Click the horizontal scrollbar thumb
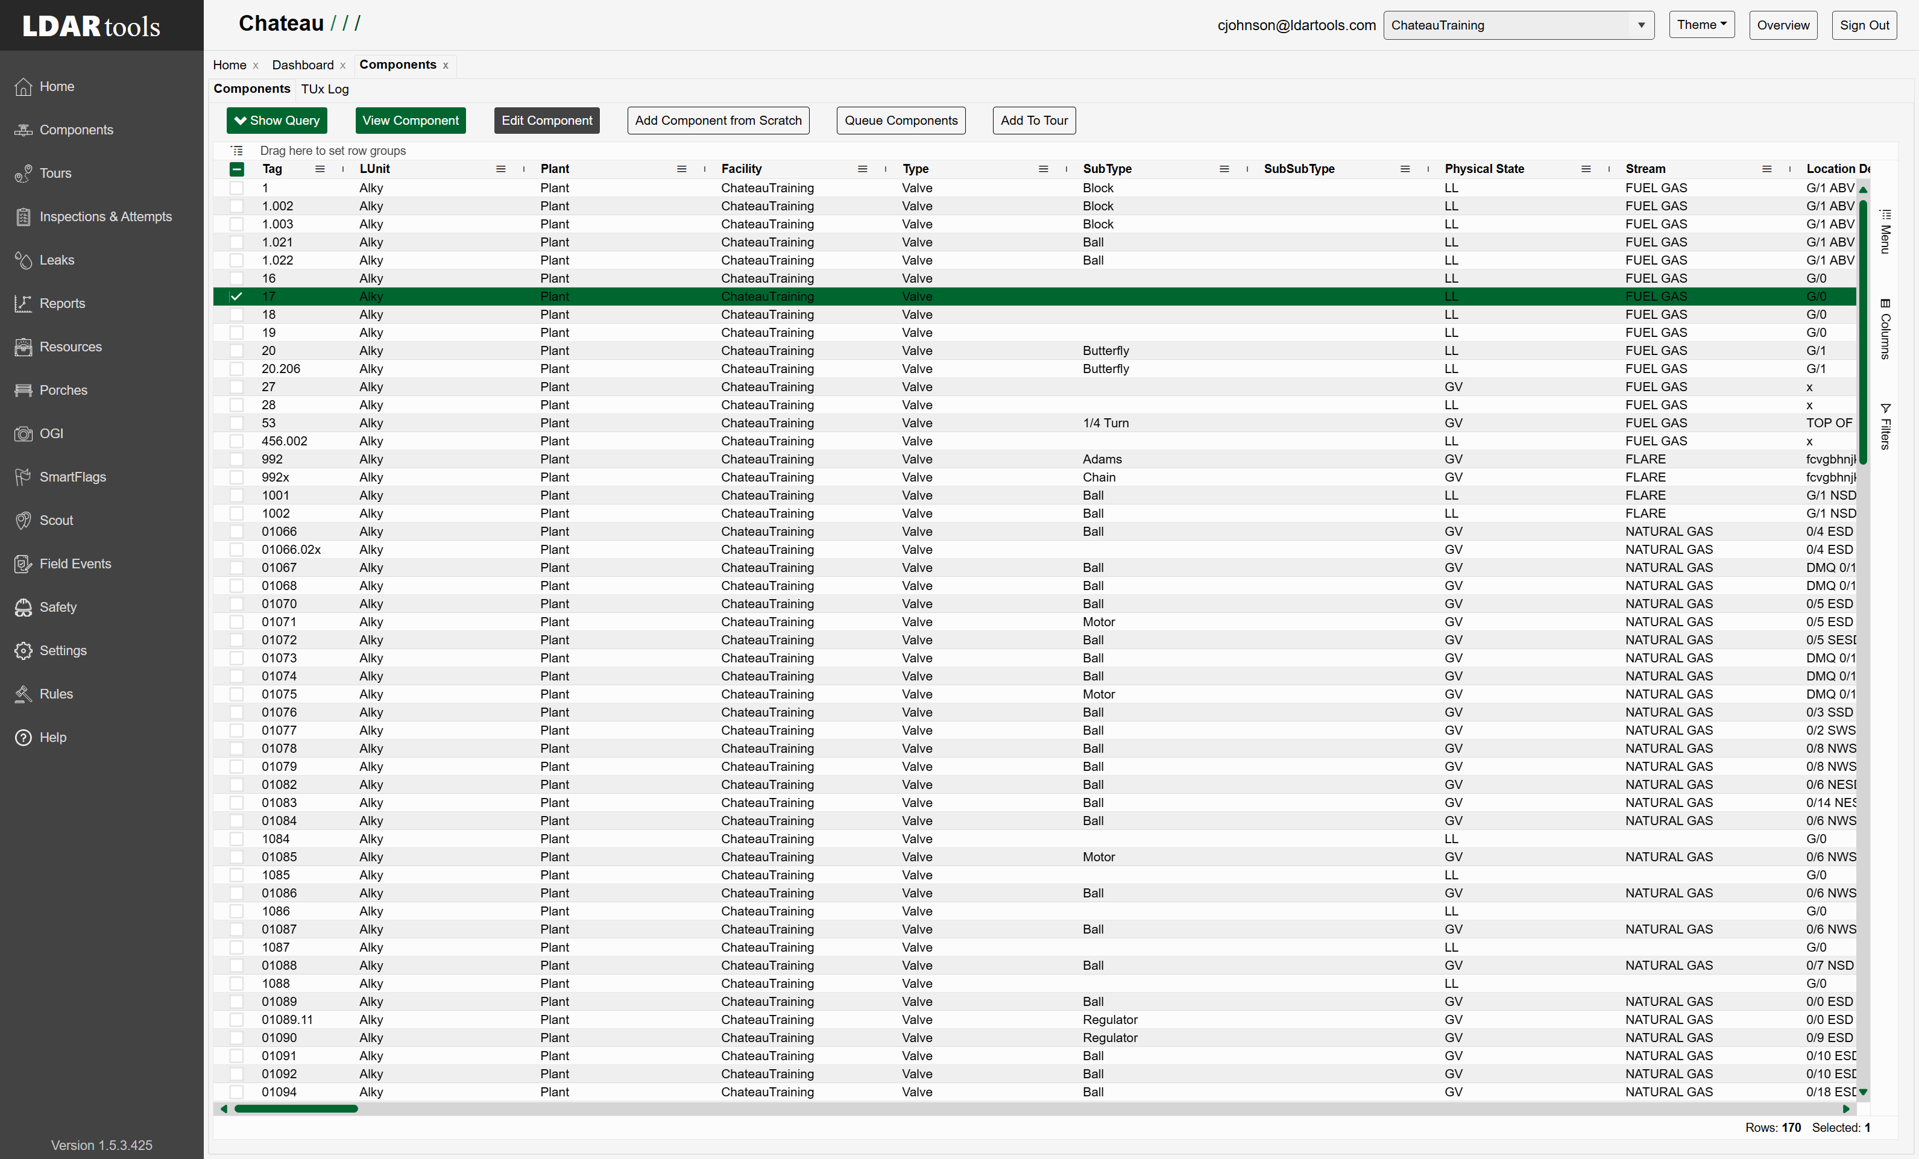Image resolution: width=1919 pixels, height=1159 pixels. pos(296,1108)
